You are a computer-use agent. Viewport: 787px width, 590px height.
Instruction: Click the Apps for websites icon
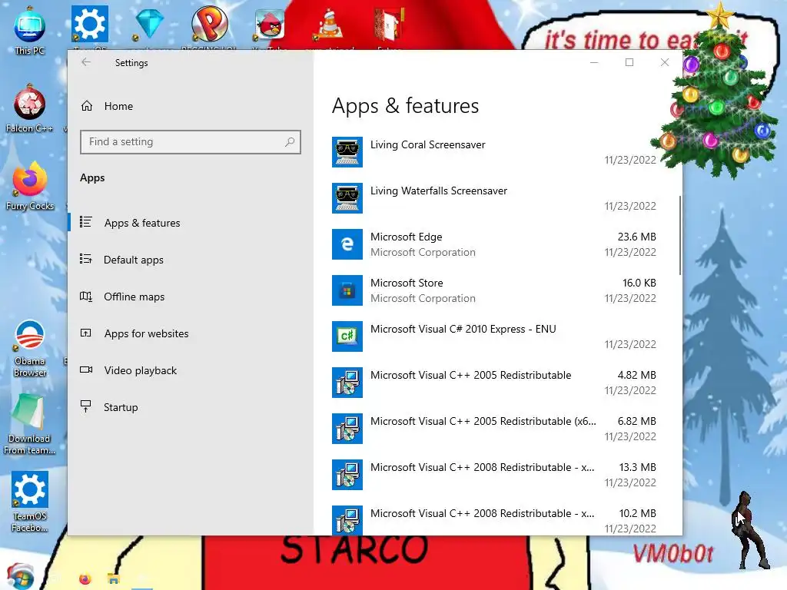(x=86, y=333)
